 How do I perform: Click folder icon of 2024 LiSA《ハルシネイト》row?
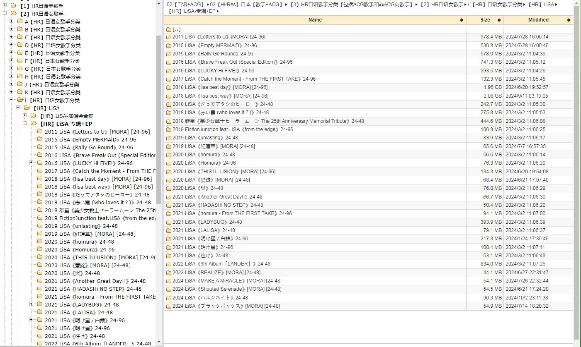169,298
